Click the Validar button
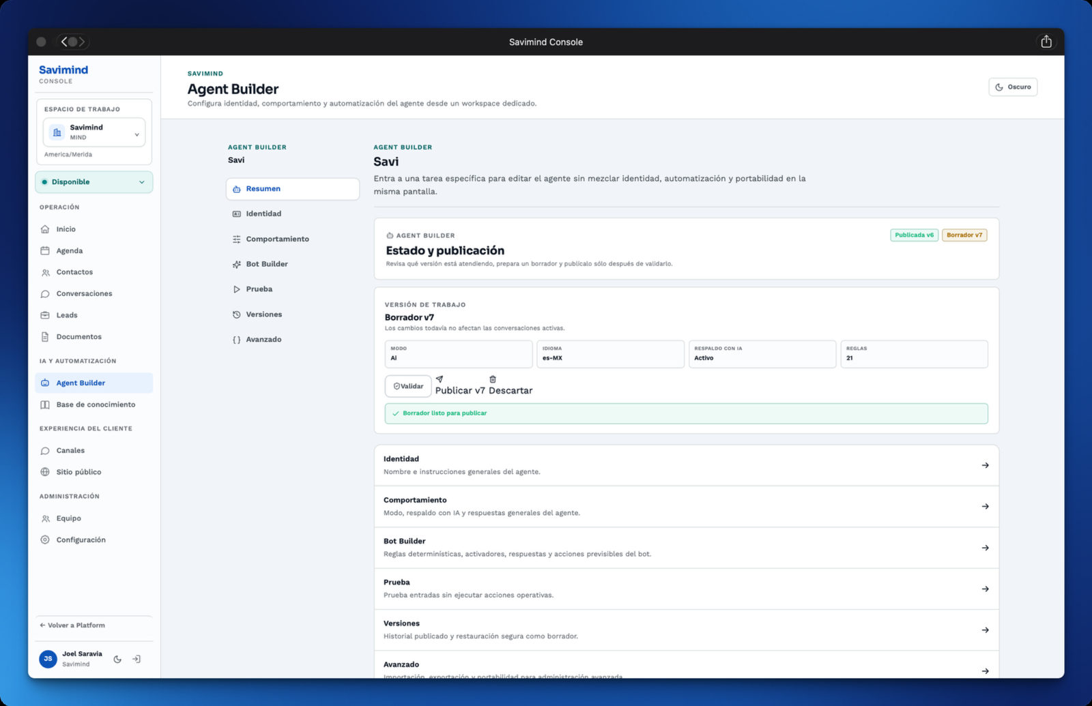The image size is (1092, 706). click(x=408, y=386)
